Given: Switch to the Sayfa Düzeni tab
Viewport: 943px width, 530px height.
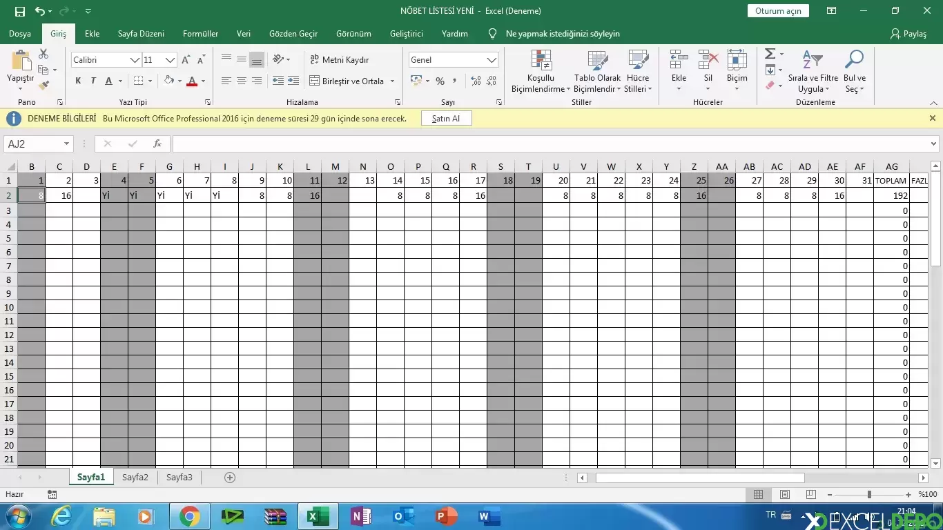Looking at the screenshot, I should coord(141,33).
